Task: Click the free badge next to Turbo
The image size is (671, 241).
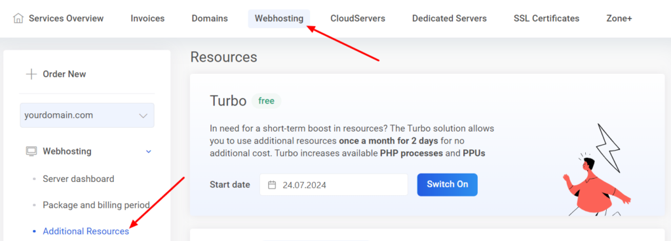Action: (266, 102)
